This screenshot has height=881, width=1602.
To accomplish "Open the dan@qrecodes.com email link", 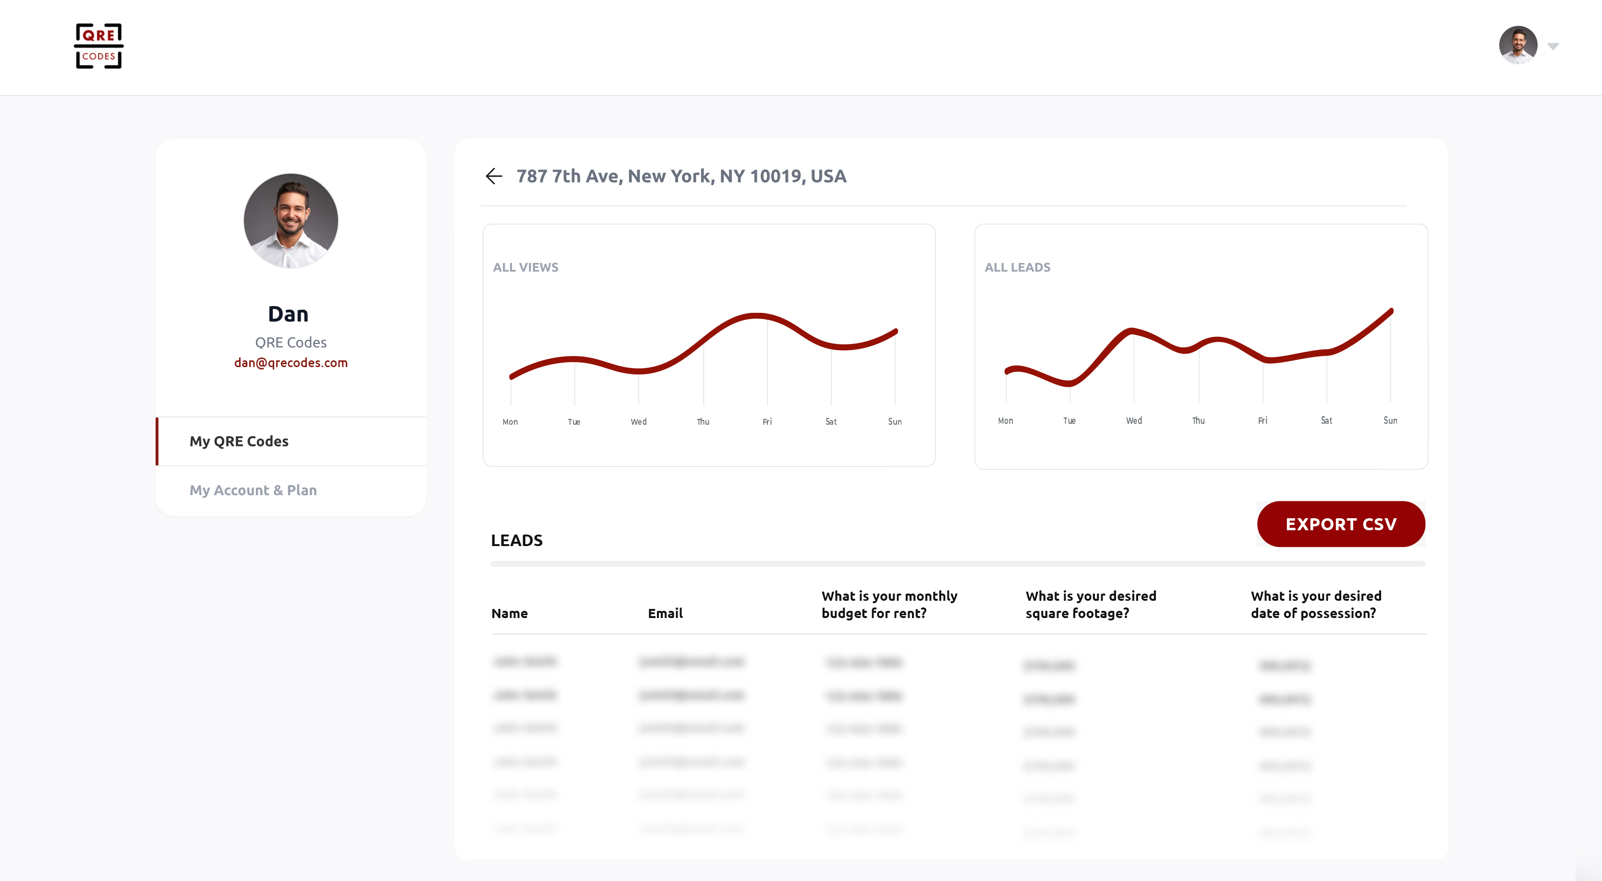I will click(x=291, y=363).
